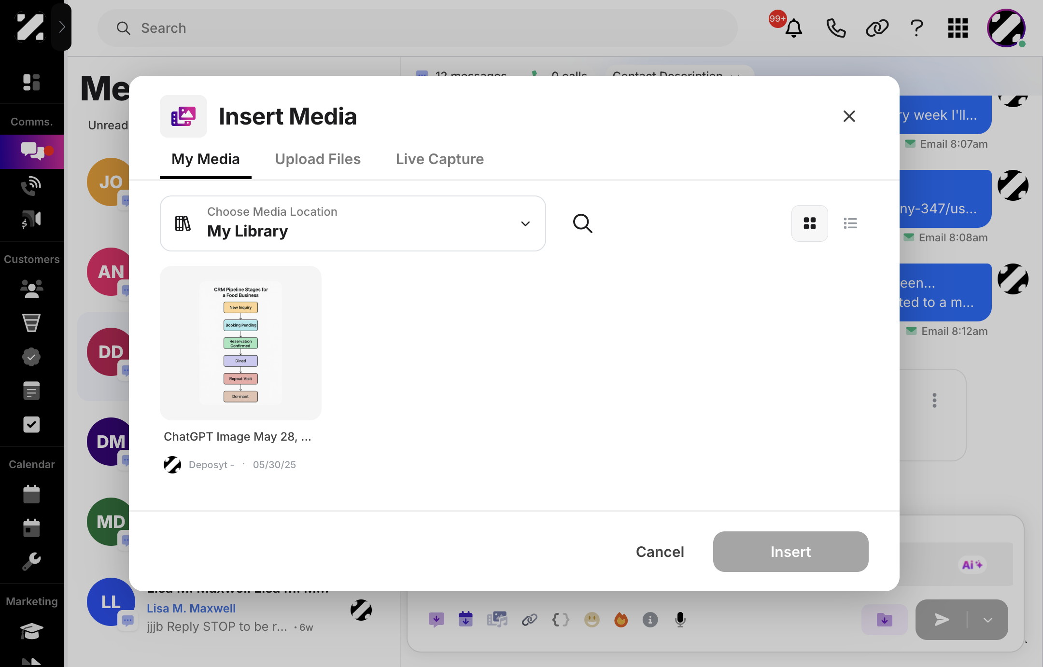The image size is (1043, 667).
Task: Open the dashboard icon in sidebar
Action: click(31, 83)
